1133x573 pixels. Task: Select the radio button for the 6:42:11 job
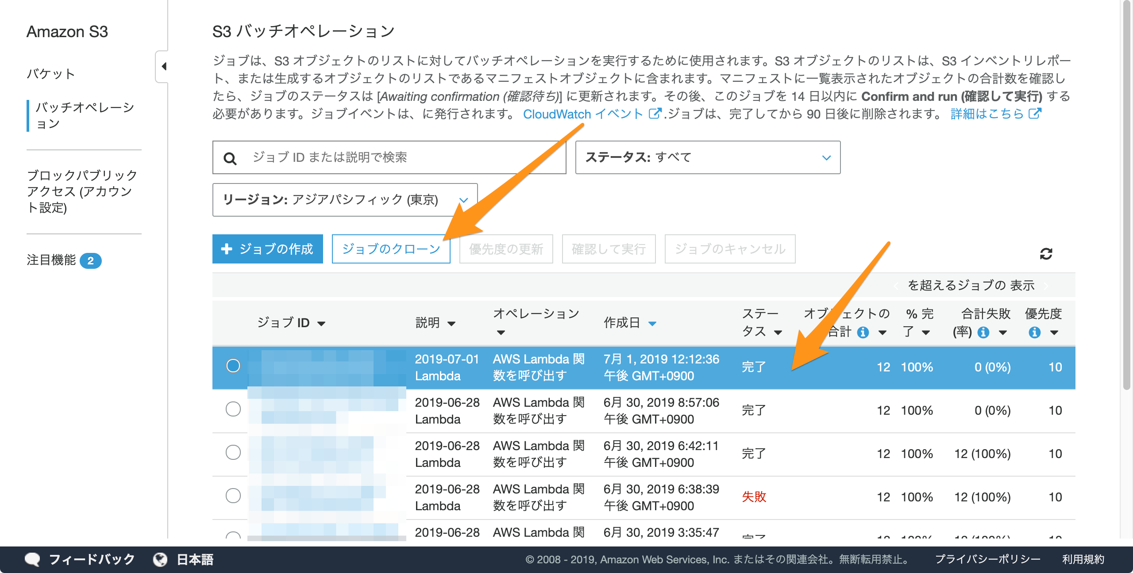pos(233,453)
